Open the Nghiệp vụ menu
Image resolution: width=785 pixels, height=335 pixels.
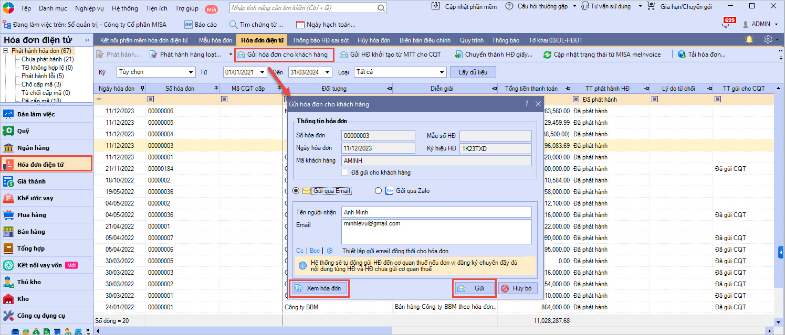click(90, 8)
